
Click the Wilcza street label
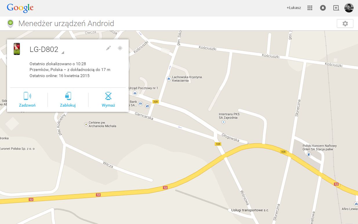pos(108,165)
